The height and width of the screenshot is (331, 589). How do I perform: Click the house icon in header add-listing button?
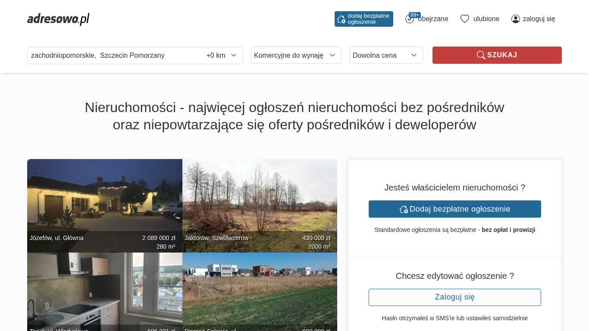click(x=341, y=19)
